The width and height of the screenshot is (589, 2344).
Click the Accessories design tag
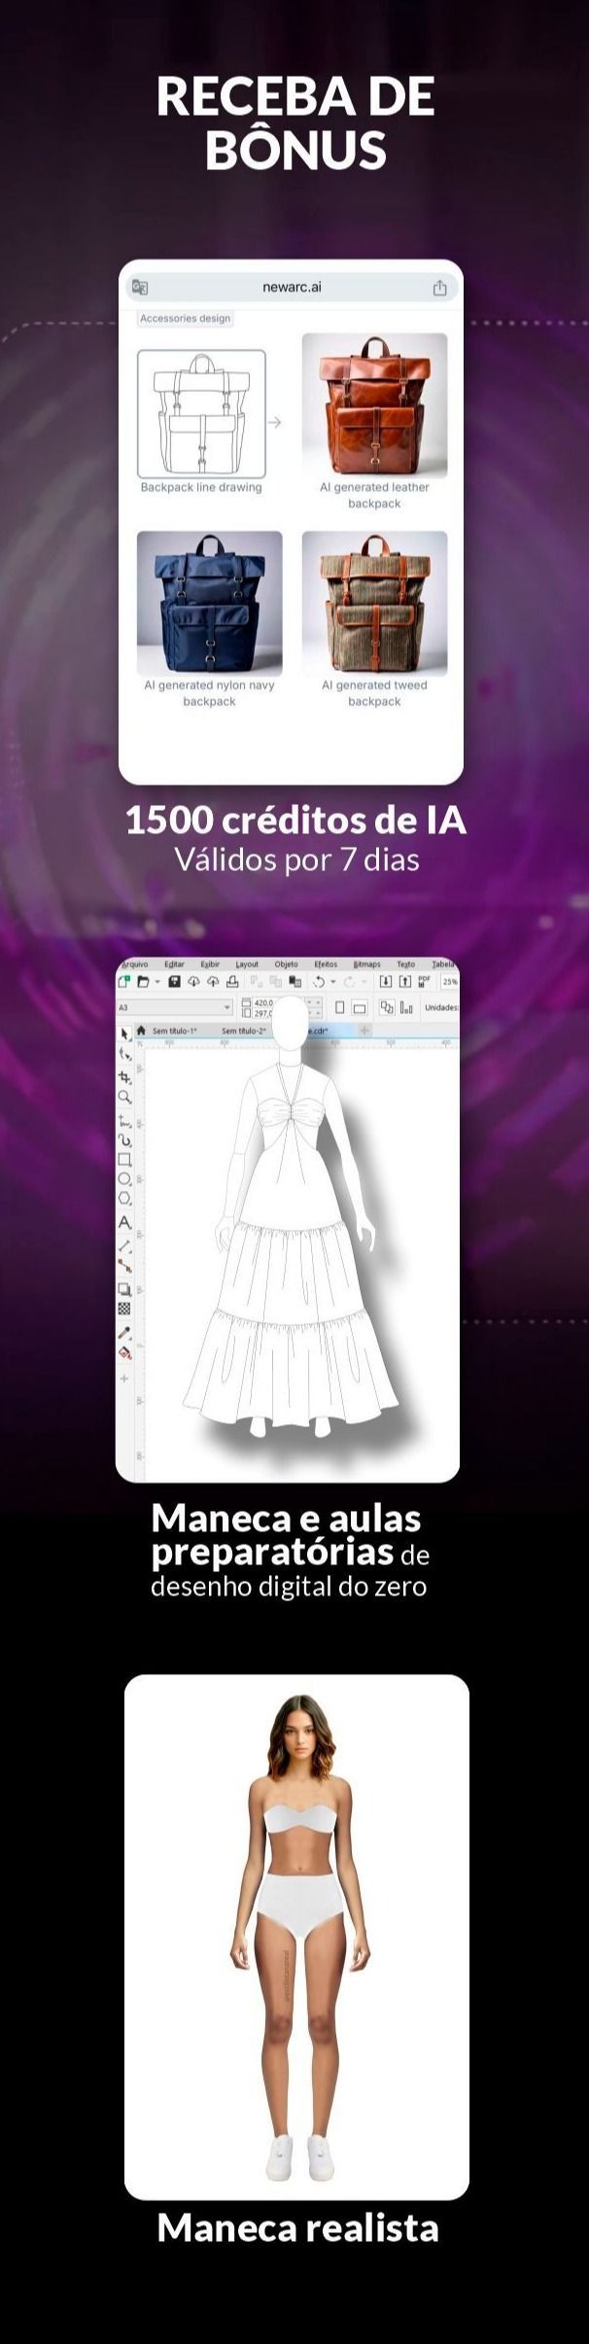185,318
